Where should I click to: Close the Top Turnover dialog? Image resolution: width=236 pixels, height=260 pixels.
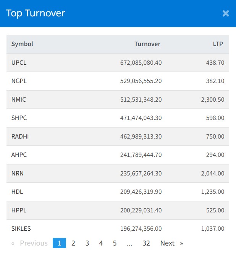pos(226,13)
